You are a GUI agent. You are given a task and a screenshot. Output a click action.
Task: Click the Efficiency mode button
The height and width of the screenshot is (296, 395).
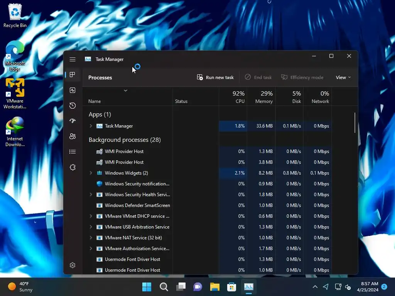[x=302, y=77]
